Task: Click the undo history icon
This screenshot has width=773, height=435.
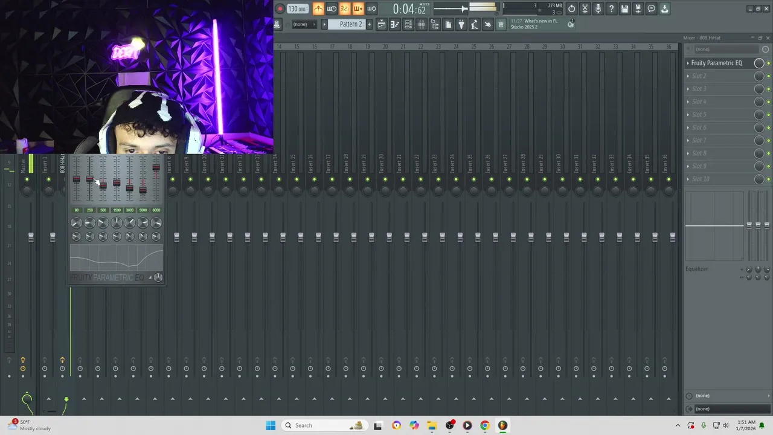Action: point(571,8)
